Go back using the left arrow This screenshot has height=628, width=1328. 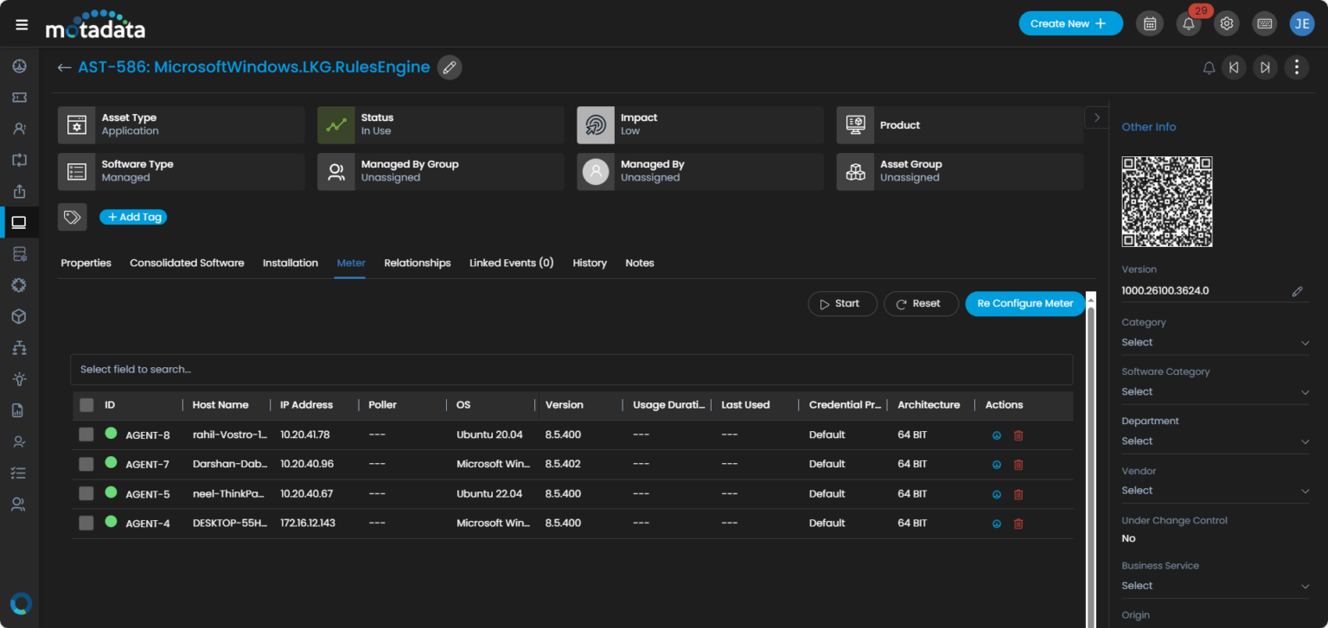tap(64, 67)
